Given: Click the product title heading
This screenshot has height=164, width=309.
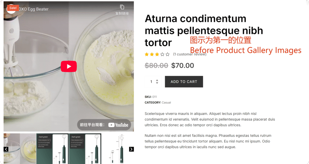Looking at the screenshot, I should tap(204, 30).
